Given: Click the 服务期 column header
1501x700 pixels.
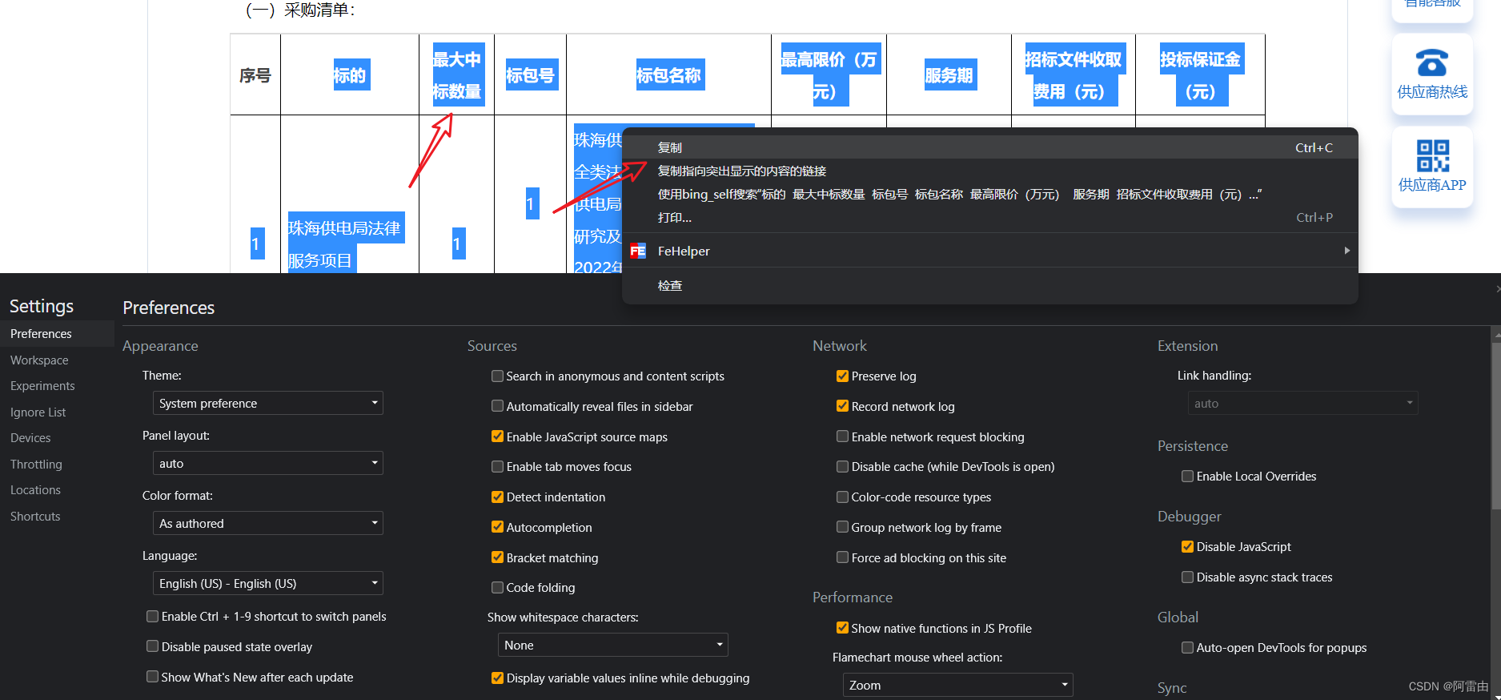Looking at the screenshot, I should point(949,75).
